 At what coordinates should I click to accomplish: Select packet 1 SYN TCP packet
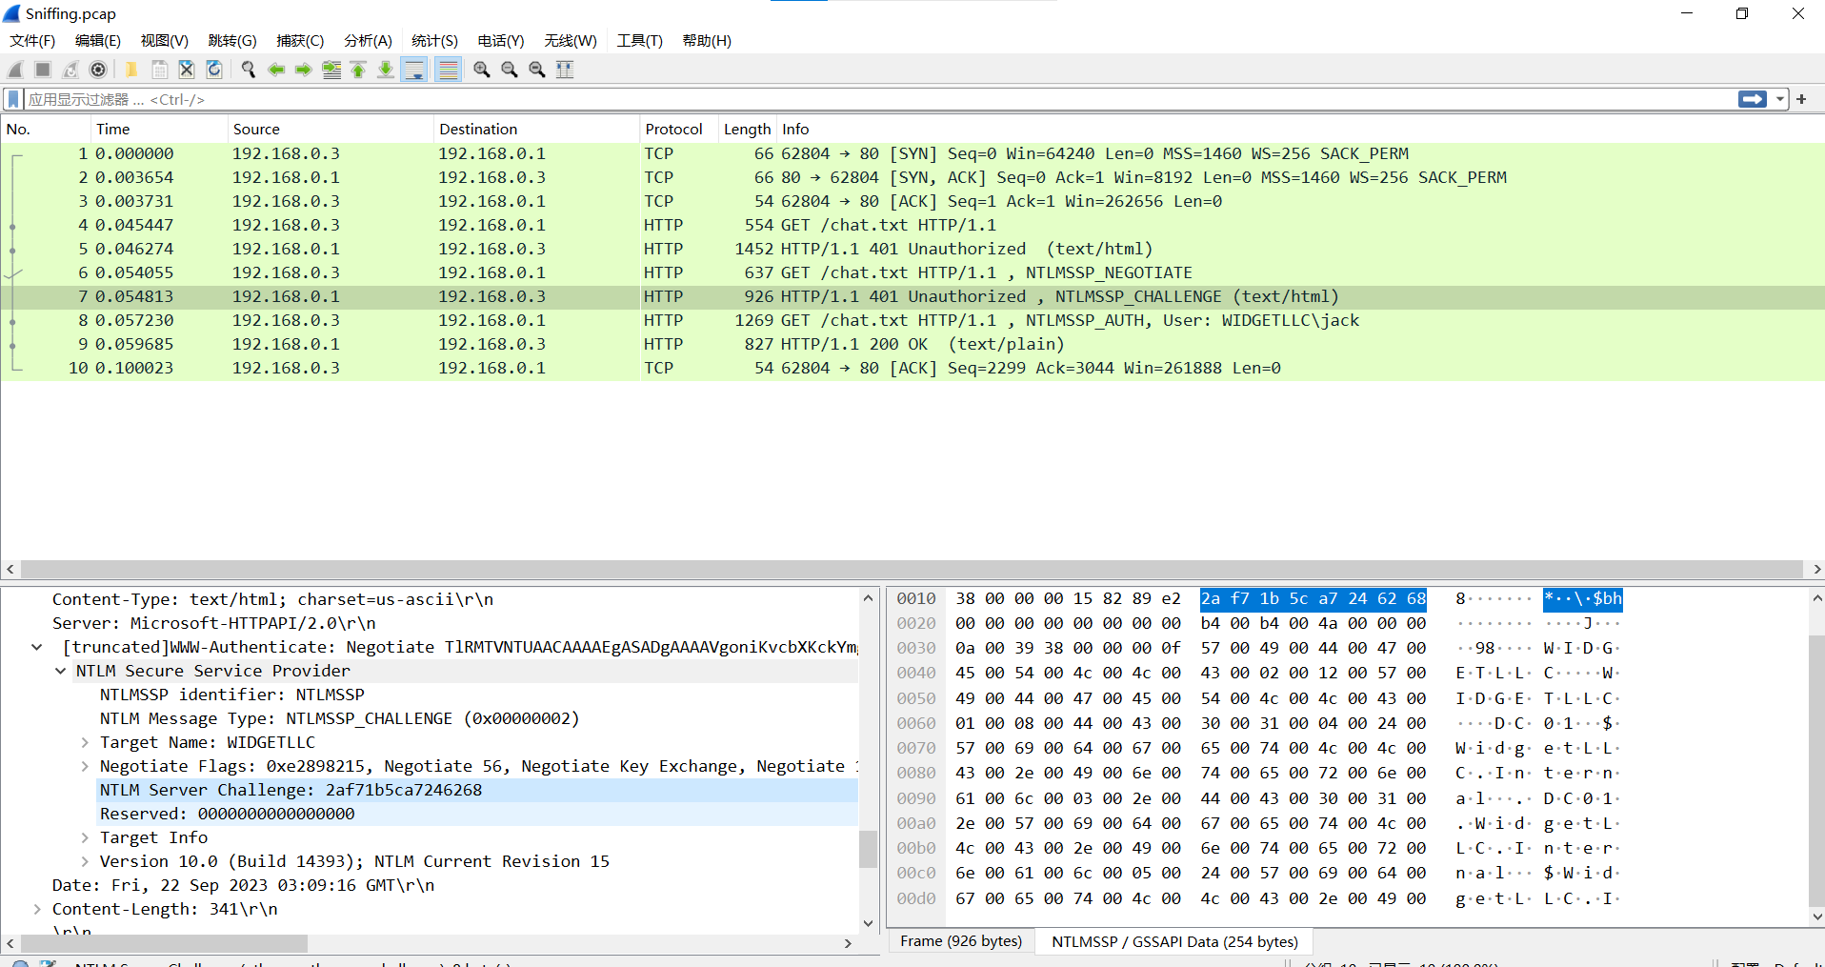912,153
